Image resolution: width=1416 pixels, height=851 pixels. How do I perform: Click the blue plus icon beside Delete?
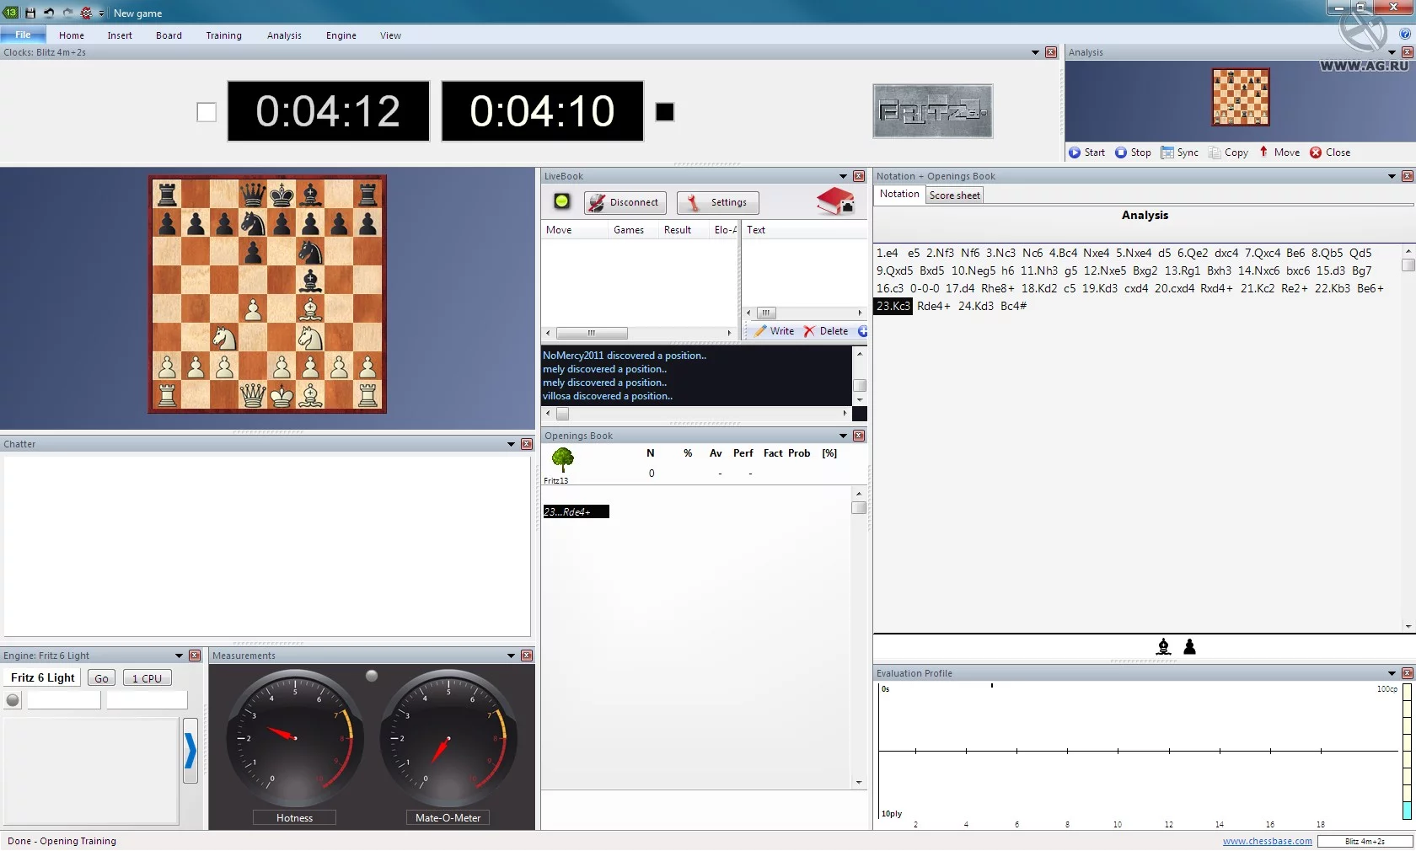pos(862,331)
